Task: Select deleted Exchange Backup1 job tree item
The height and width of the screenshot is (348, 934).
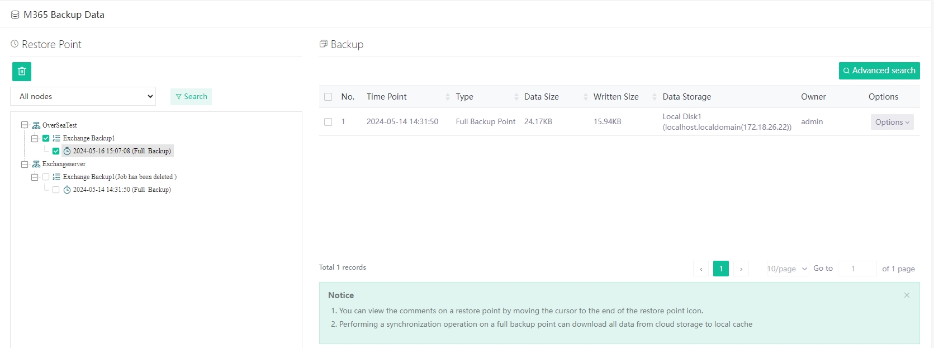Action: [119, 177]
